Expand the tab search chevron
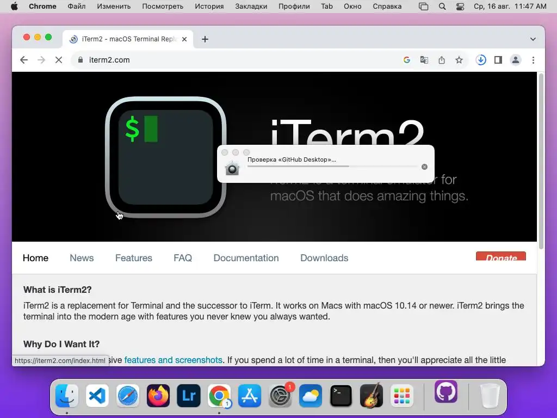Image resolution: width=557 pixels, height=418 pixels. [533, 39]
